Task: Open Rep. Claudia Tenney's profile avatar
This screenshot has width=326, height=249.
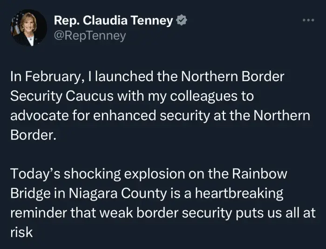Action: point(28,28)
